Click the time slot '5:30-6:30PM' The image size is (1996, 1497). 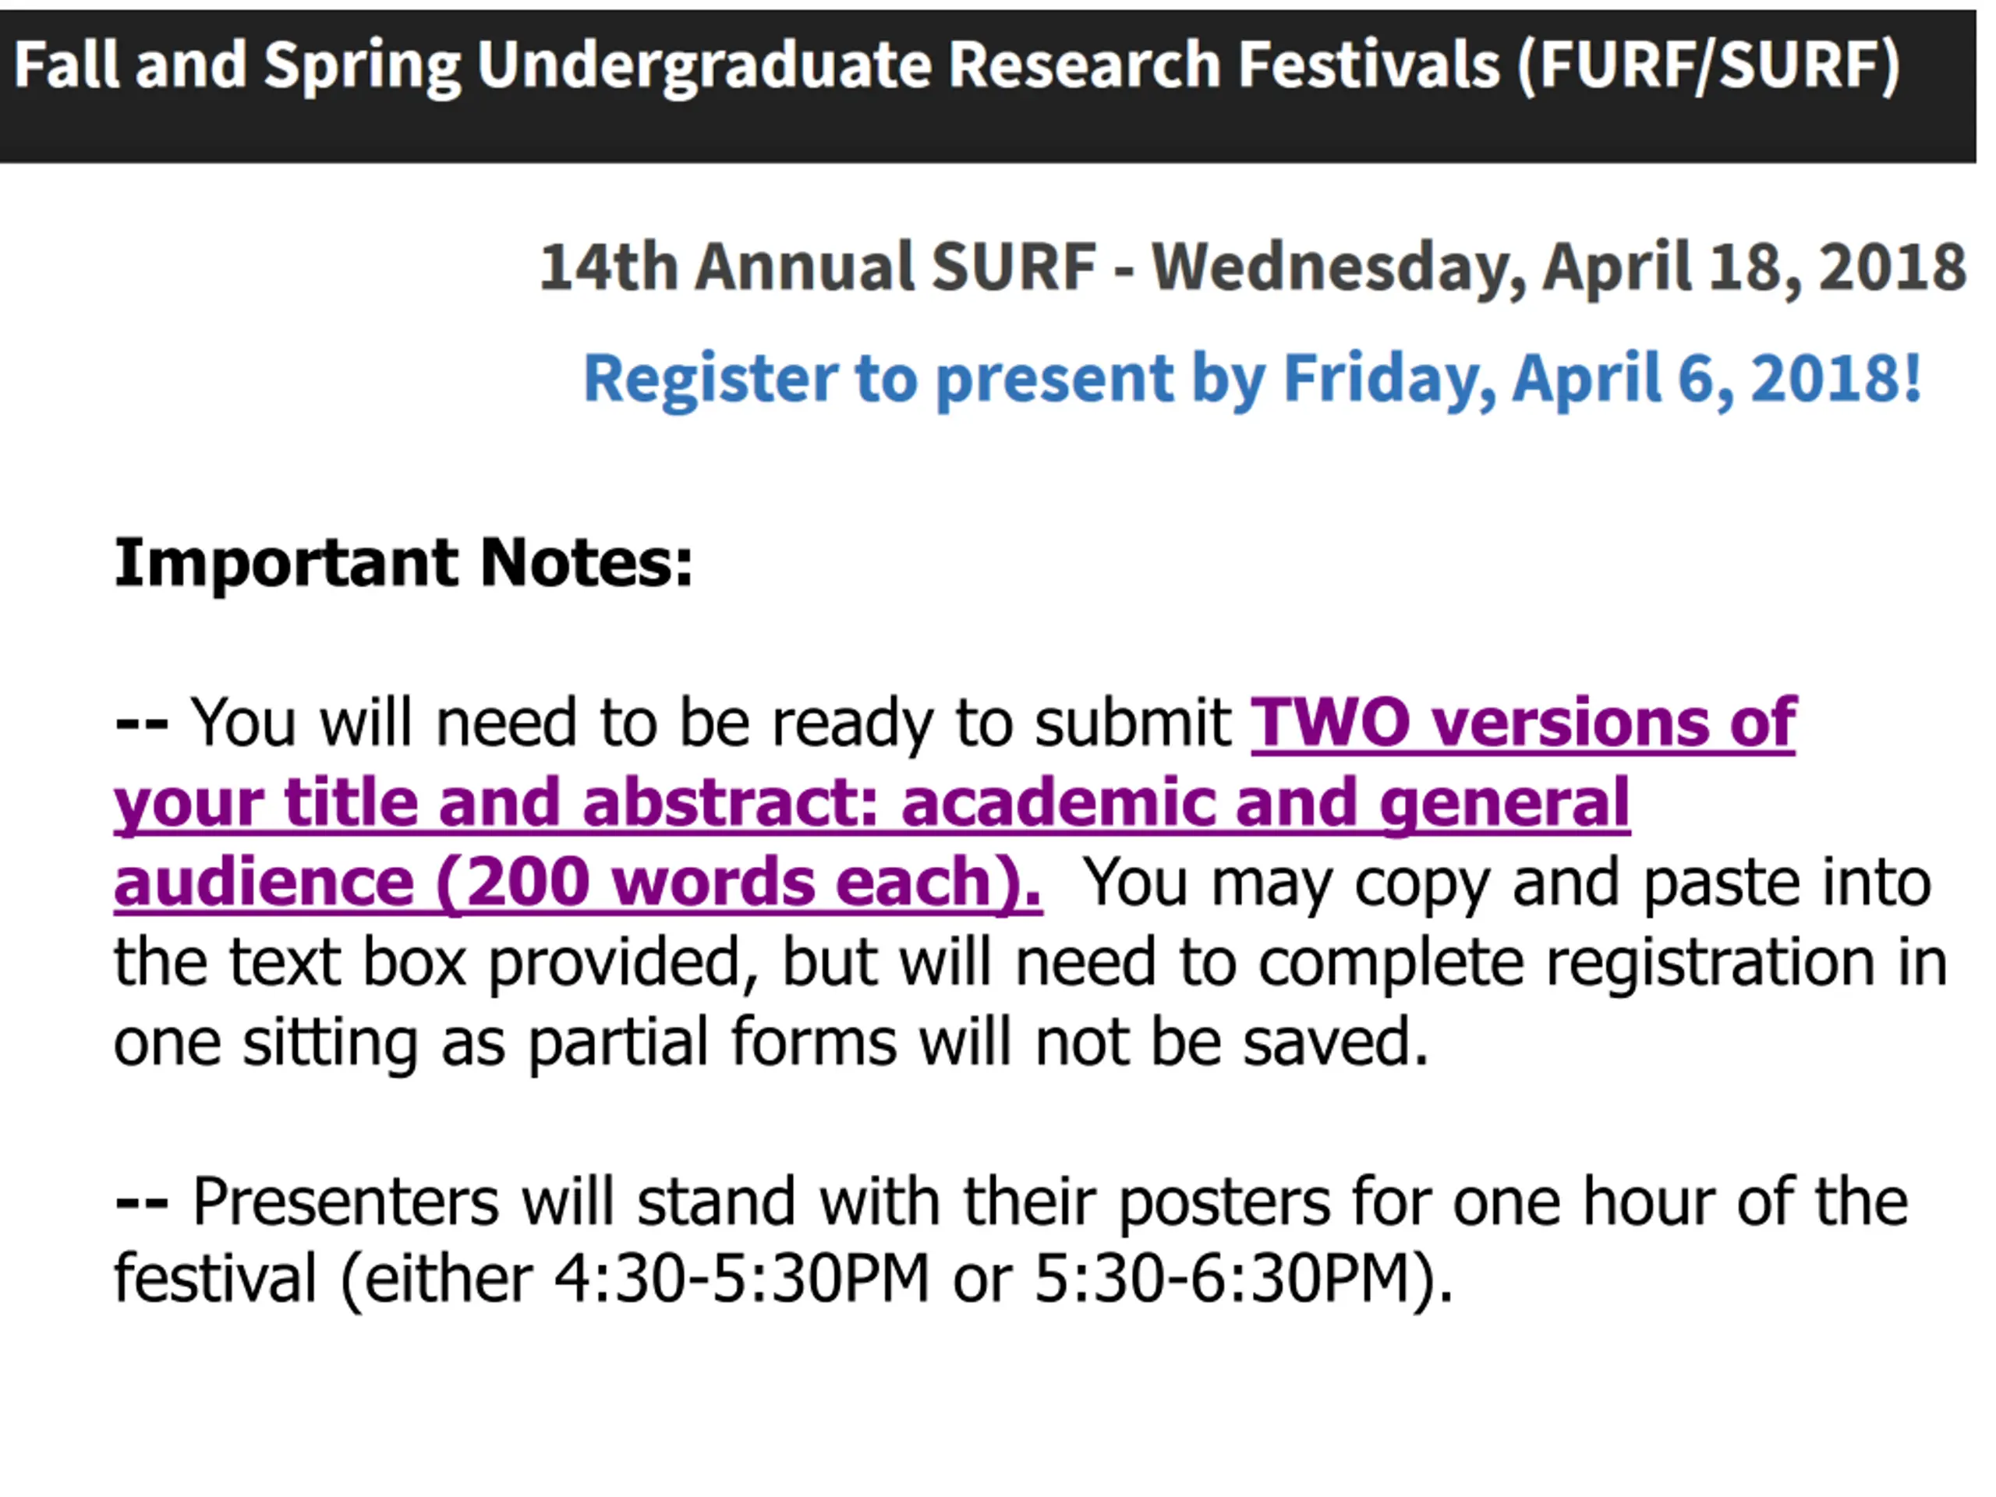[1222, 1279]
